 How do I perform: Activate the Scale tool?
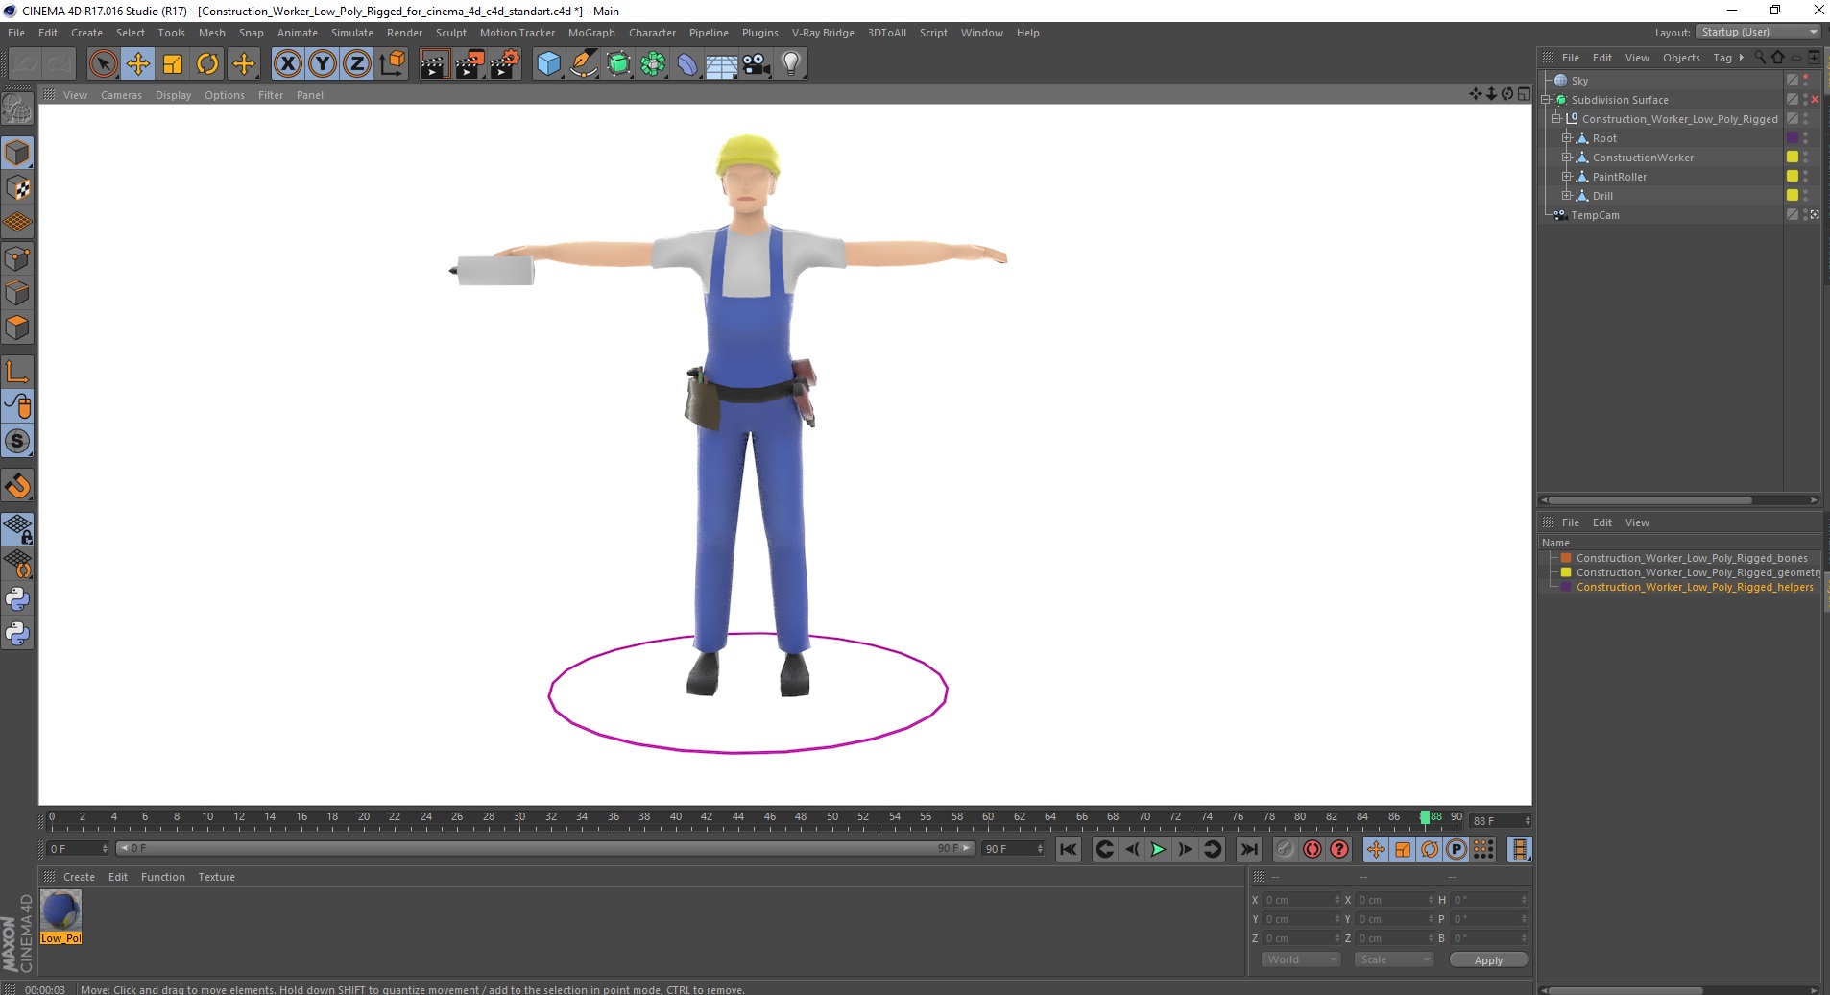point(173,64)
